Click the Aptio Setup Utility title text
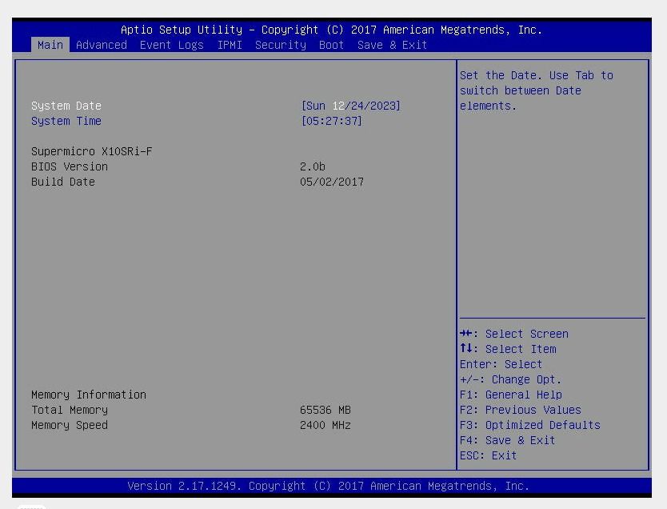This screenshot has height=509, width=667. [331, 30]
